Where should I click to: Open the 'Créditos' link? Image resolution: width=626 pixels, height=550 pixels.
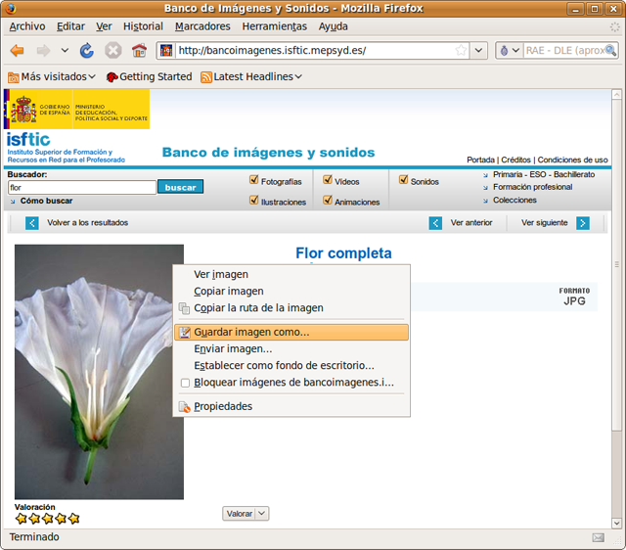click(515, 160)
